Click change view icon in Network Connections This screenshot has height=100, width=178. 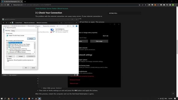[68, 26]
